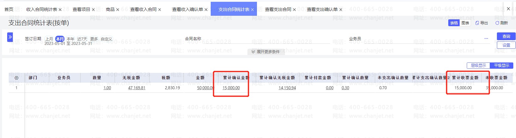Expand the left side panel arrow button
The width and height of the screenshot is (516, 138).
[10, 37]
